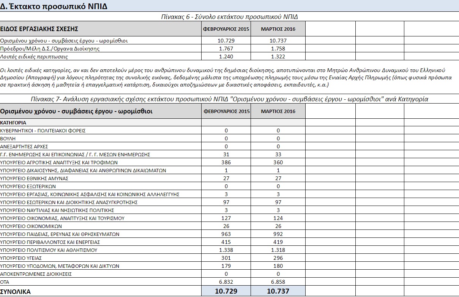
Task: Select value 1.322 for Λοιπές ειδικές περιπτώσεις
Action: pyautogui.click(x=278, y=57)
